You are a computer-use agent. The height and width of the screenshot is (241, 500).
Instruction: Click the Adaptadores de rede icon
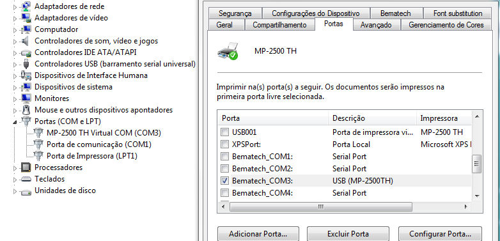(26, 6)
